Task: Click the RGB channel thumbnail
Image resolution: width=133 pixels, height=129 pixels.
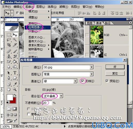Action: point(97,35)
